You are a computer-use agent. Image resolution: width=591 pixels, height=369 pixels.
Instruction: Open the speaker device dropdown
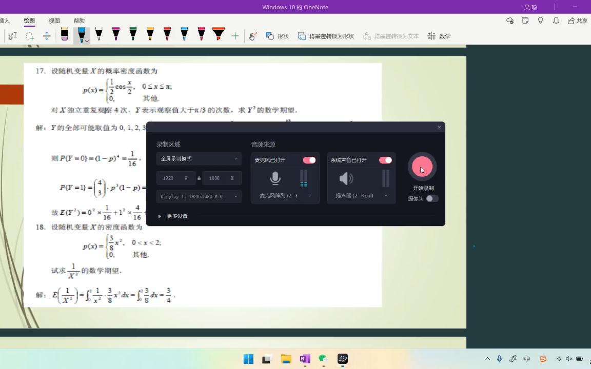point(385,195)
